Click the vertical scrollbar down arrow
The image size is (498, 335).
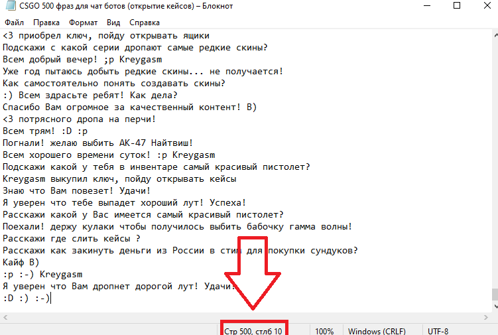[x=495, y=306]
